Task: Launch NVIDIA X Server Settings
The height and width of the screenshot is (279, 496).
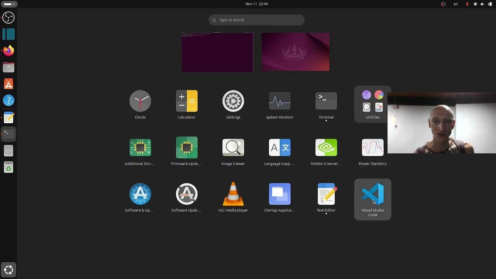Action: [x=326, y=151]
